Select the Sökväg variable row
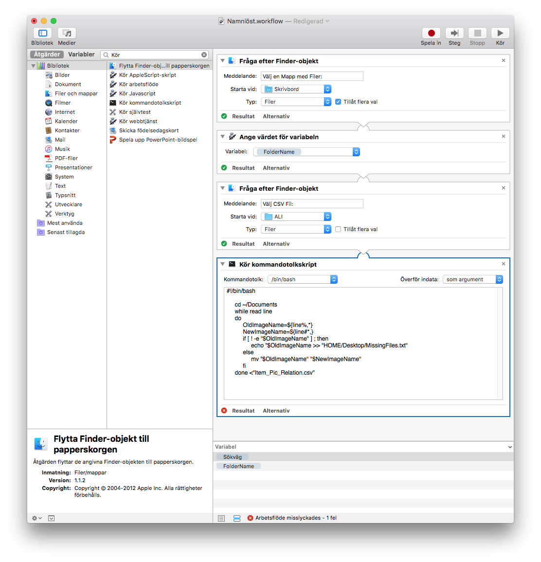This screenshot has height=562, width=541. [363, 457]
